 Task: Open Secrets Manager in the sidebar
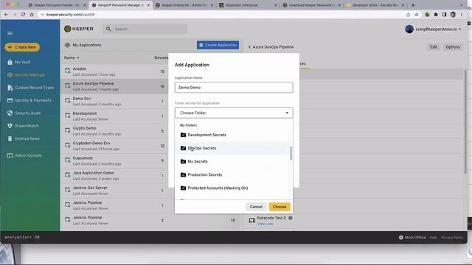click(29, 75)
